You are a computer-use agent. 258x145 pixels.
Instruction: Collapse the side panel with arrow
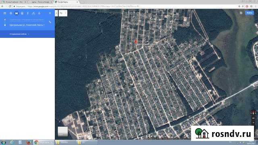click(56, 13)
